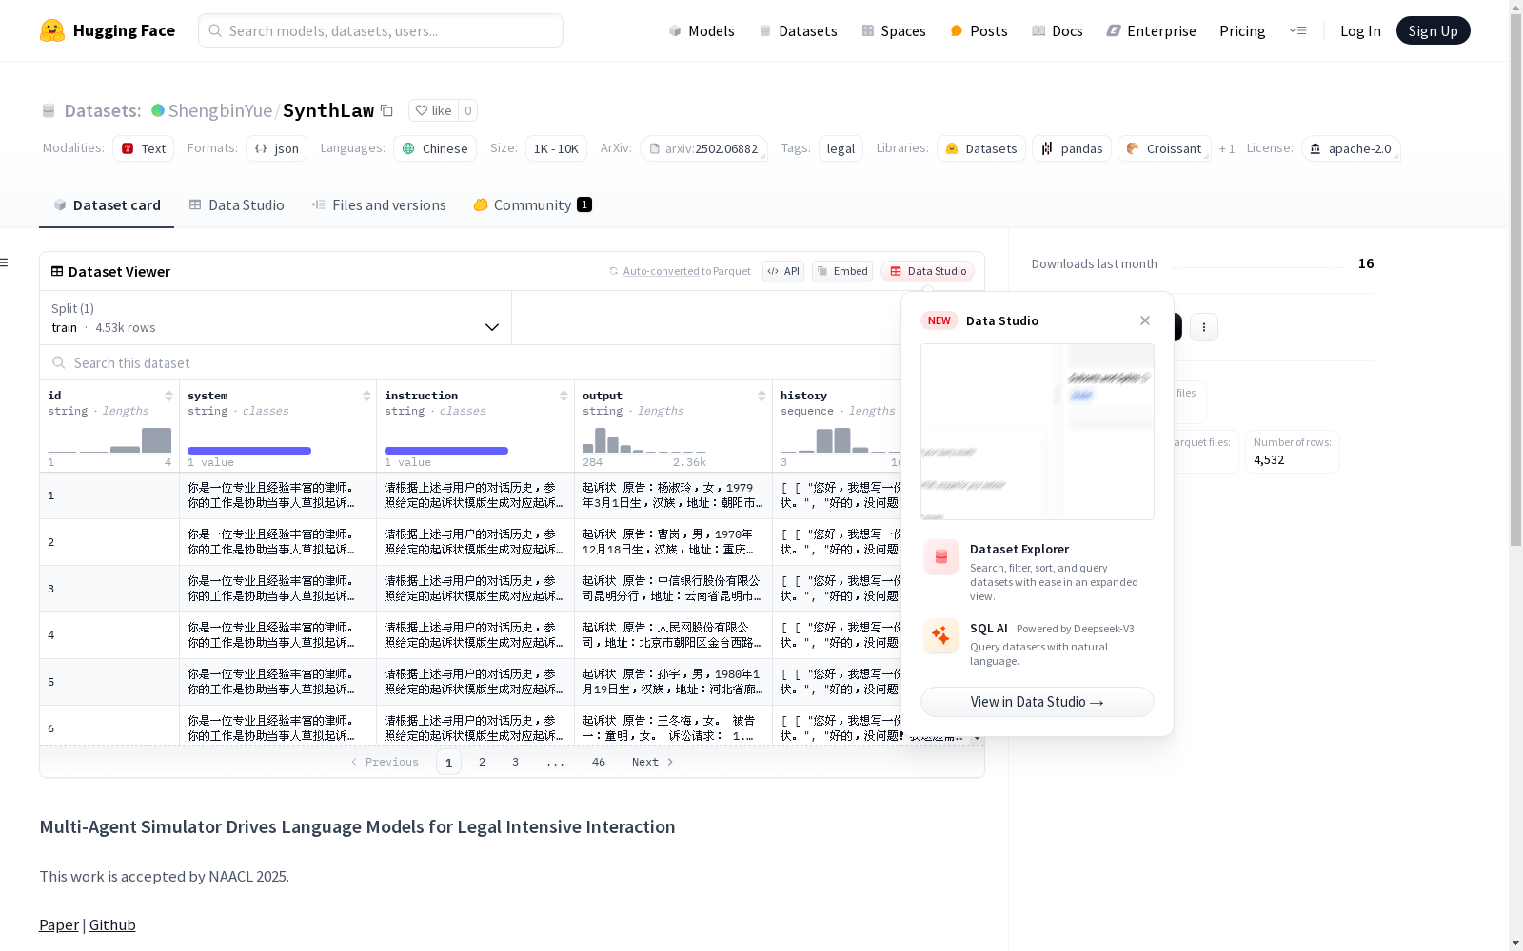Click the Chinese language tag
Screen dimensions: 1523x951
click(x=435, y=148)
